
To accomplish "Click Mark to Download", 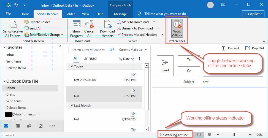I will pyautogui.click(x=133, y=22).
